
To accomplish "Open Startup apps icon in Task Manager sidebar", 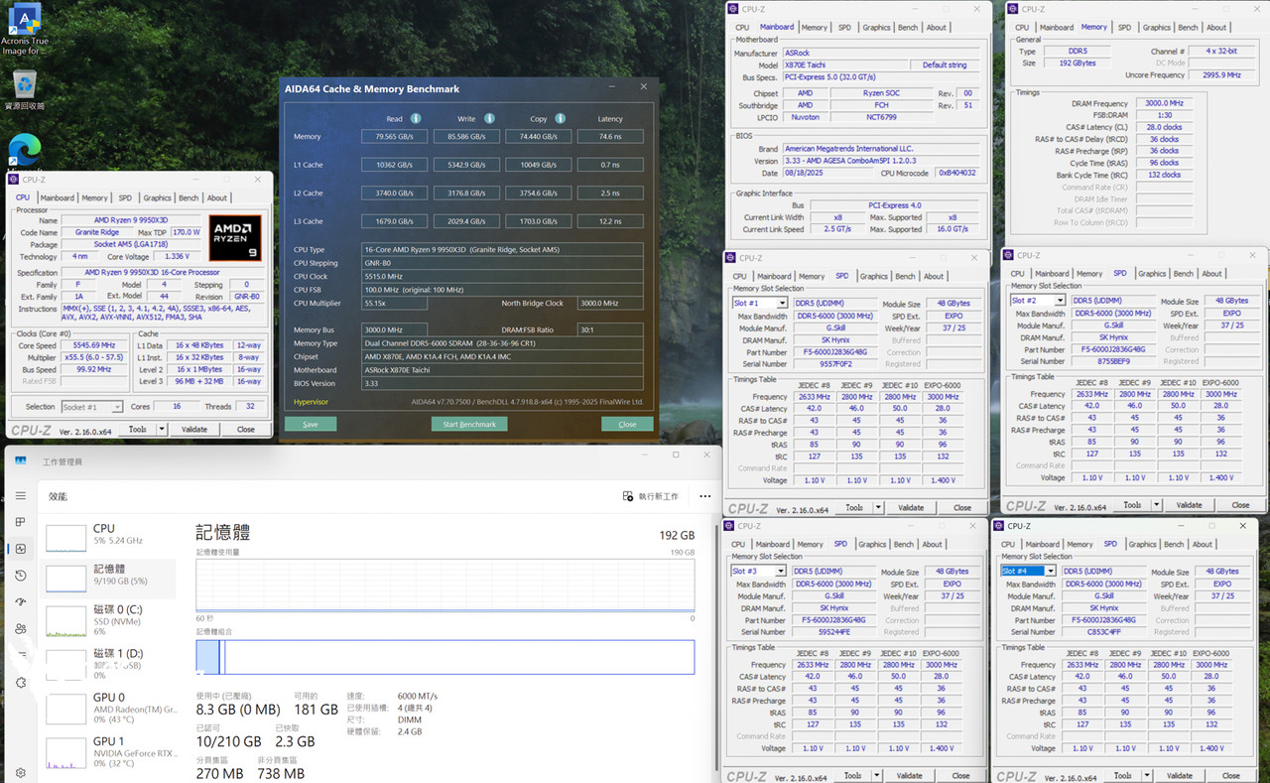I will pyautogui.click(x=21, y=602).
